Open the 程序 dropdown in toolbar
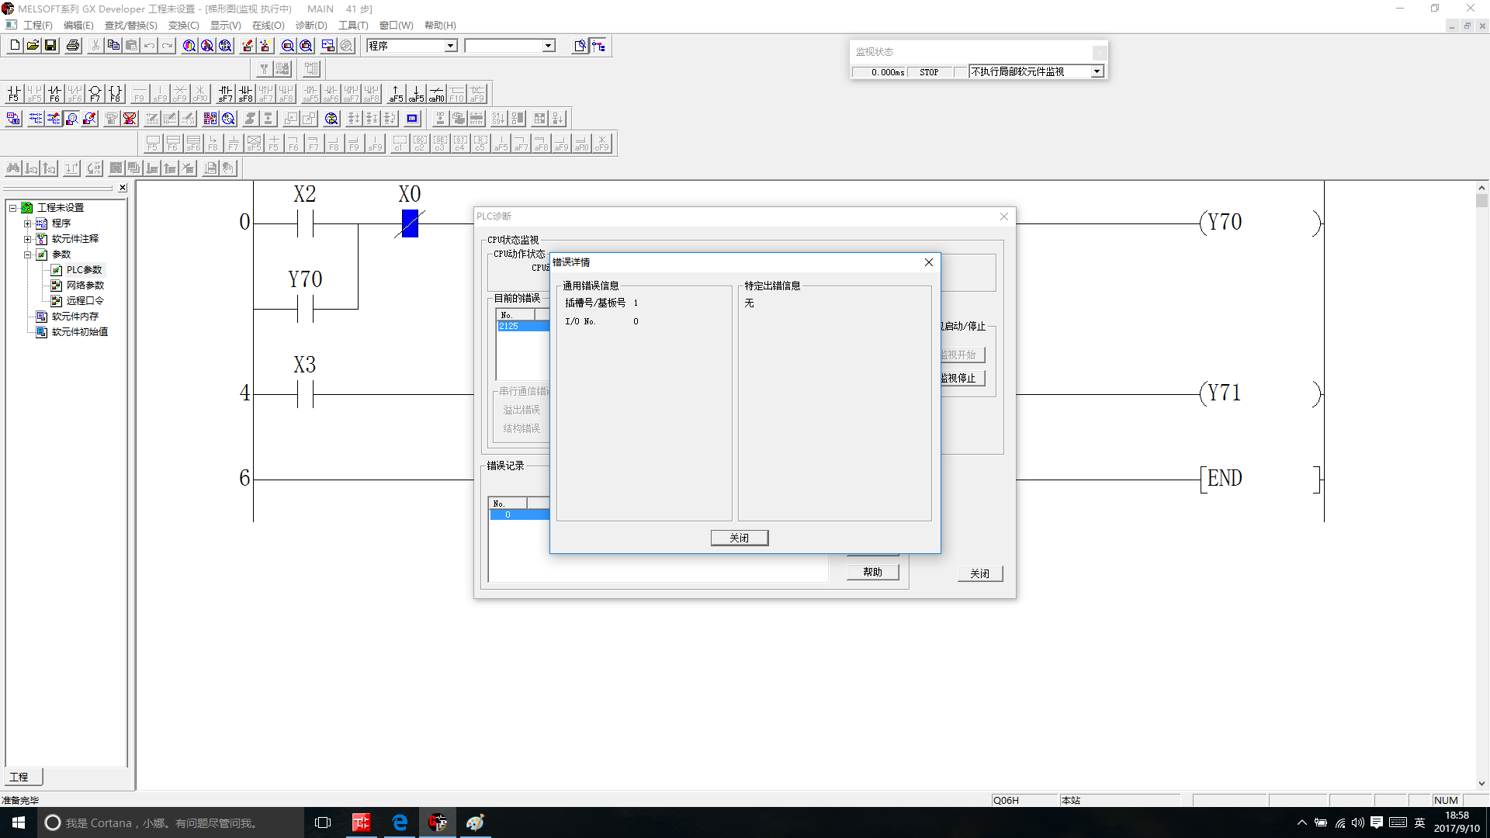The image size is (1490, 838). tap(450, 46)
